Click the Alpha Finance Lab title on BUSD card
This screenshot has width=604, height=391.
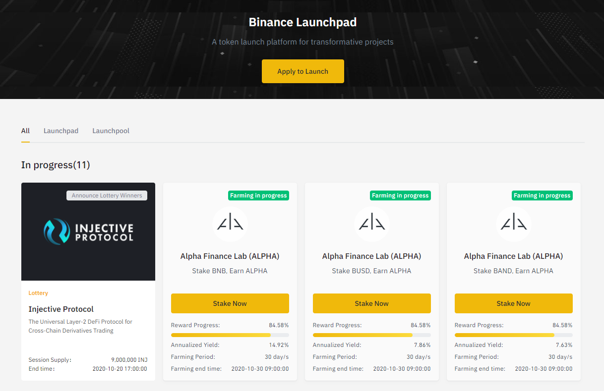[372, 256]
